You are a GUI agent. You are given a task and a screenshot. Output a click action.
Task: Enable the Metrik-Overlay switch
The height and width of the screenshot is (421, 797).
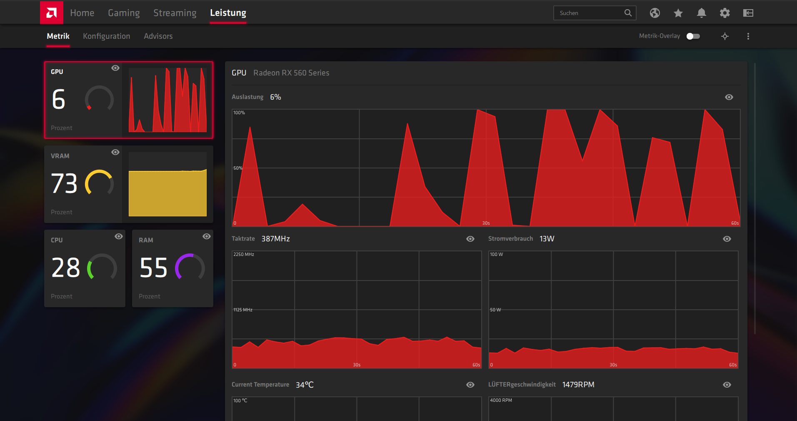(692, 36)
